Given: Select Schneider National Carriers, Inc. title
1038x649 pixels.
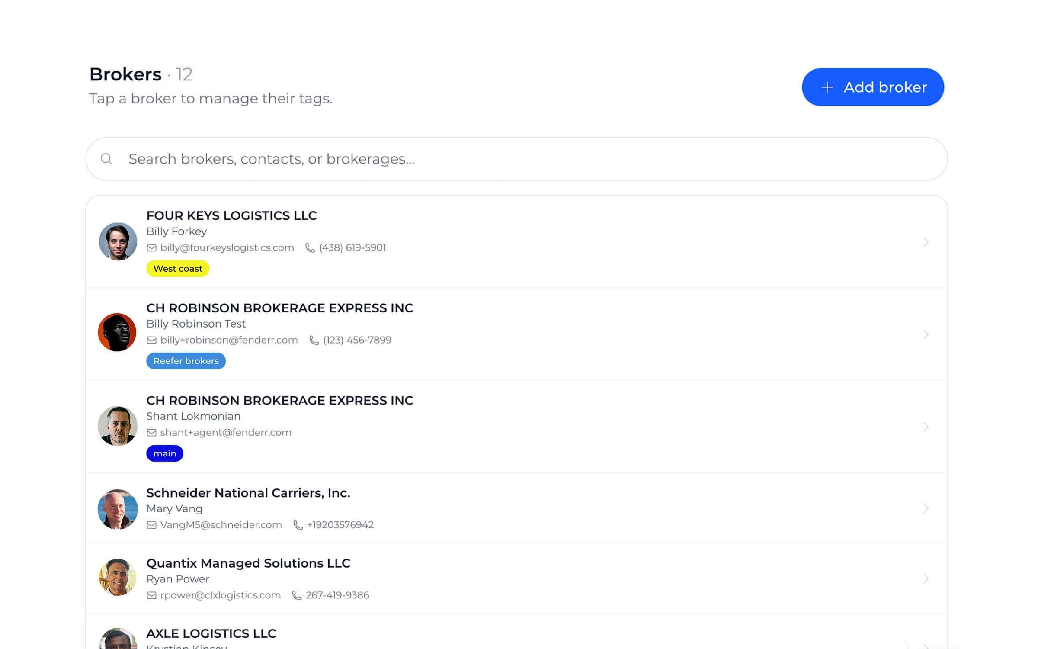Looking at the screenshot, I should 248,493.
